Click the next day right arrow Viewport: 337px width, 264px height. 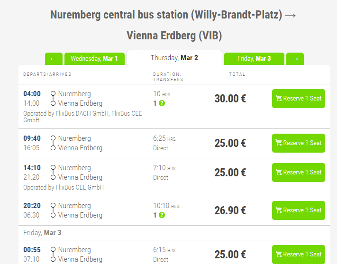click(295, 59)
